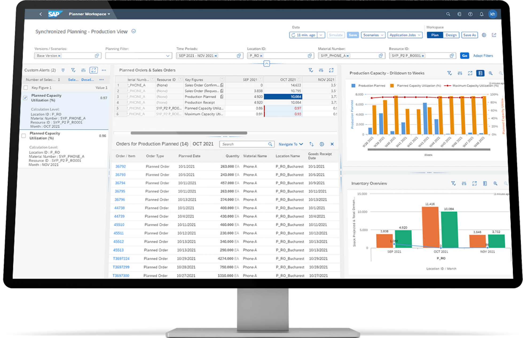Viewport: 523px width, 338px height.
Task: Sort the Orders for Production Planned list
Action: point(311,144)
